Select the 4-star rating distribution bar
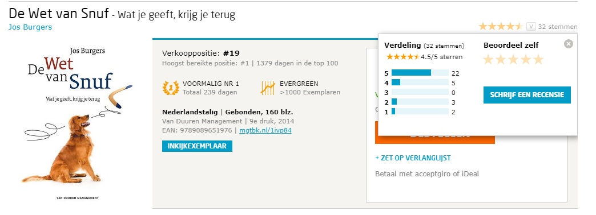Image resolution: width=596 pixels, height=215 pixels. click(x=420, y=82)
